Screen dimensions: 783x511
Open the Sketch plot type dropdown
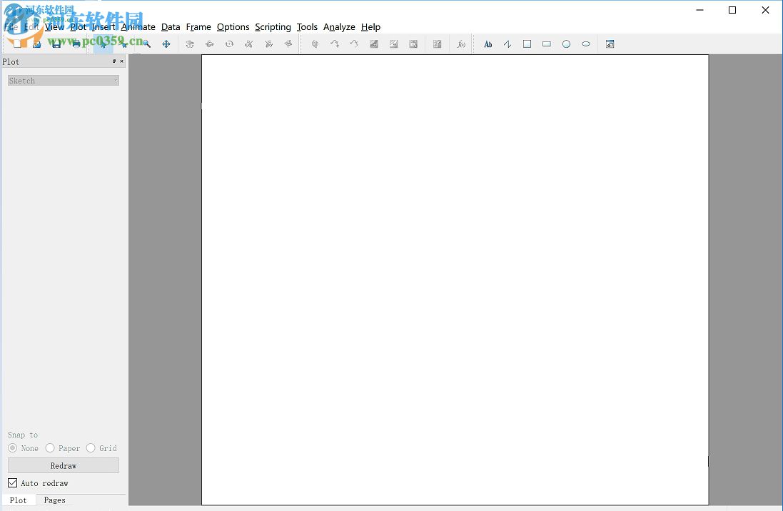tap(64, 81)
